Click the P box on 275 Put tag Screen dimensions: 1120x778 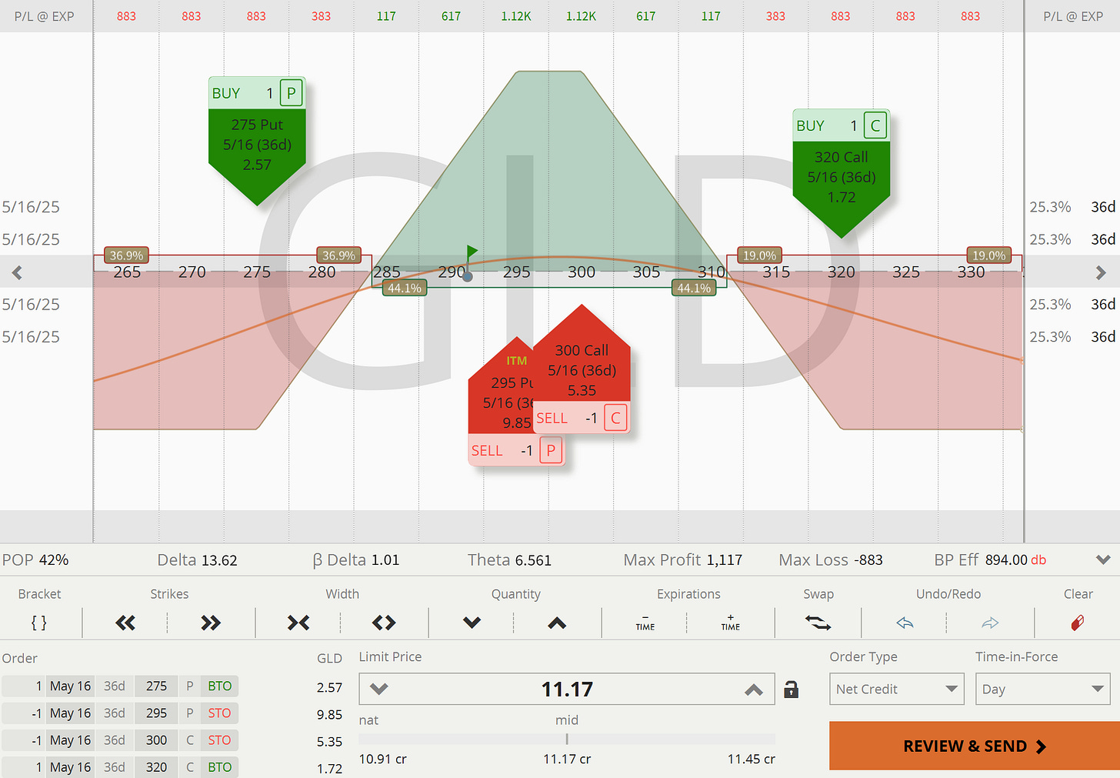click(x=291, y=93)
